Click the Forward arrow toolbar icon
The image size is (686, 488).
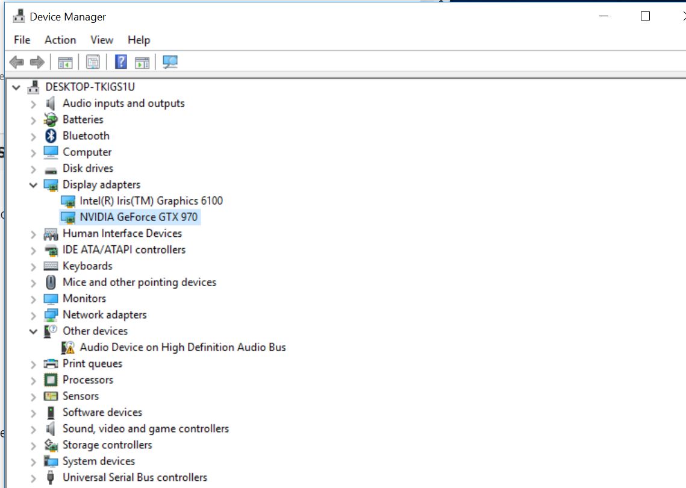click(x=37, y=62)
